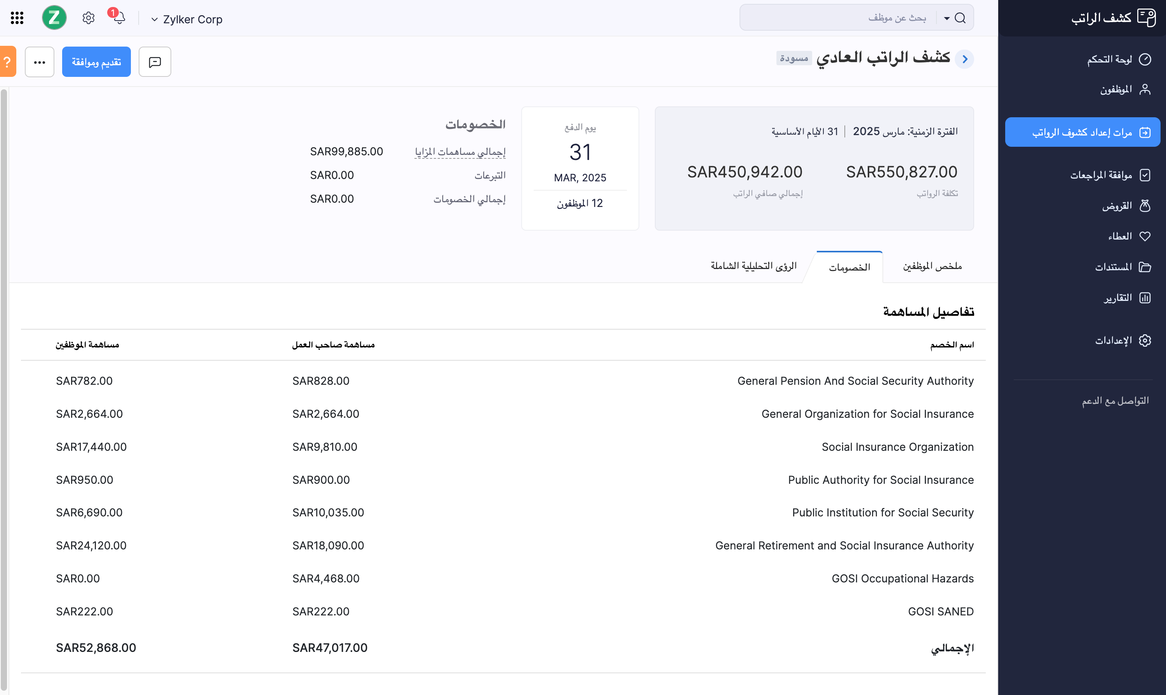Select the القروض loans sidebar icon

pyautogui.click(x=1146, y=206)
